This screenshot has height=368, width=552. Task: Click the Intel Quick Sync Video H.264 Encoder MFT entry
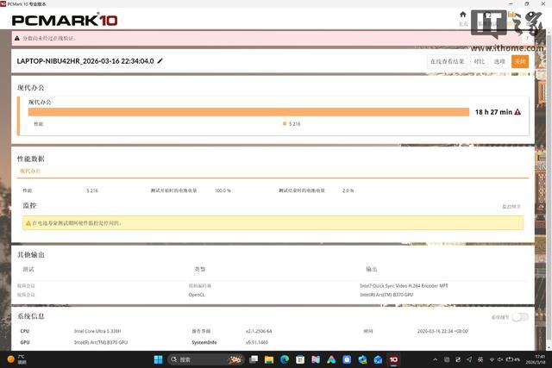tap(404, 285)
